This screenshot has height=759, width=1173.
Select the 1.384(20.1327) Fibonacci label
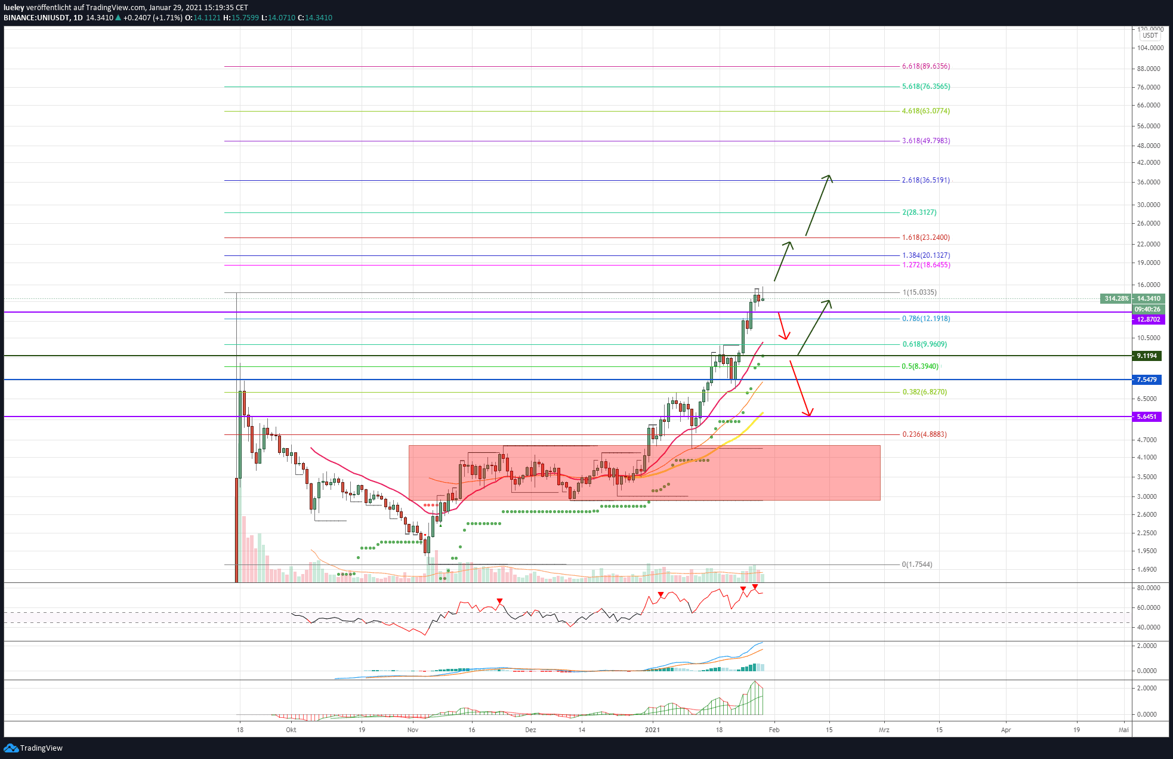point(926,255)
